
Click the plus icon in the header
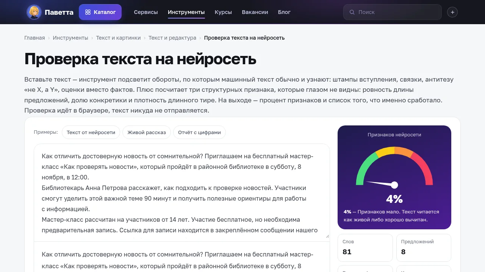coord(452,12)
